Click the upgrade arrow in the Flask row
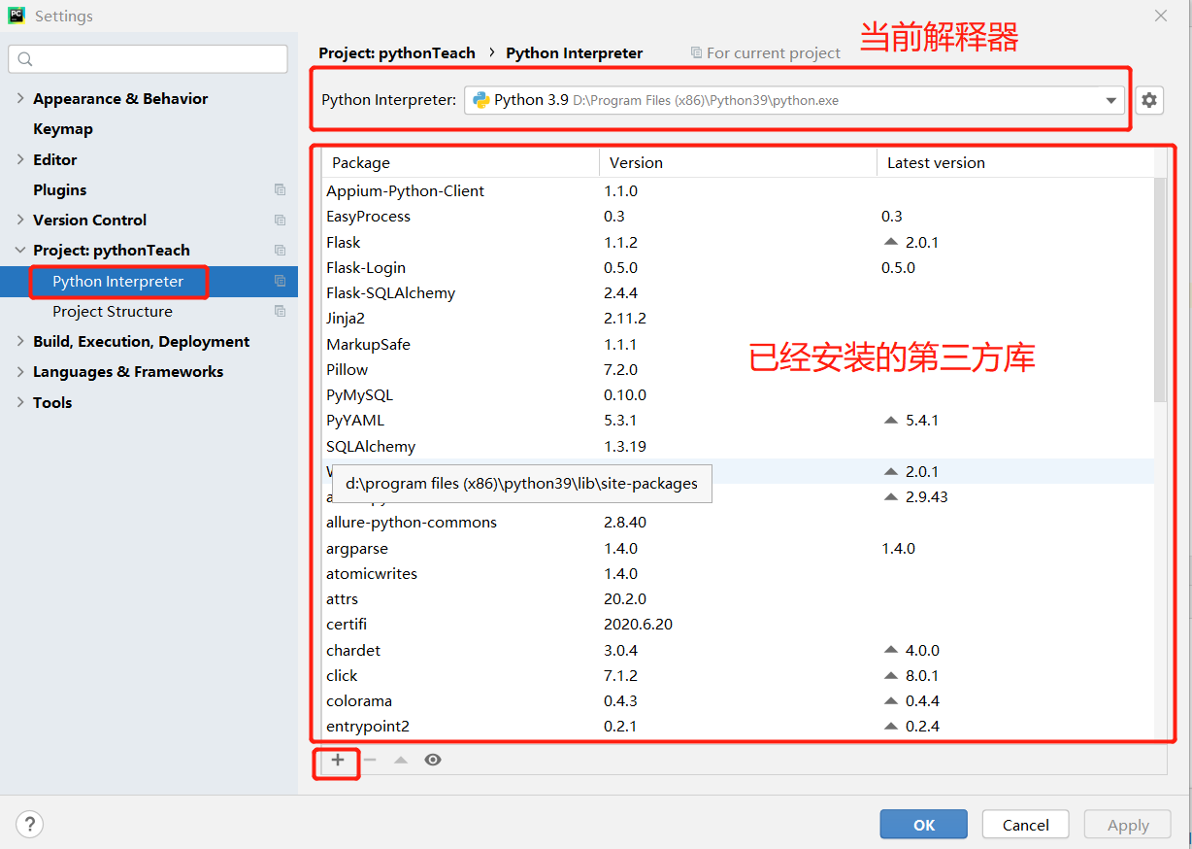This screenshot has width=1192, height=849. (x=891, y=242)
